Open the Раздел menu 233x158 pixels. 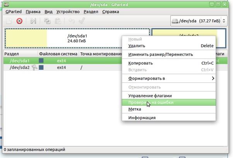click(x=91, y=12)
